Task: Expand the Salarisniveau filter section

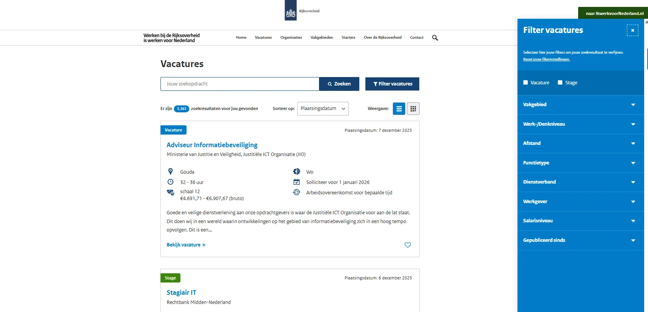Action: pyautogui.click(x=580, y=221)
